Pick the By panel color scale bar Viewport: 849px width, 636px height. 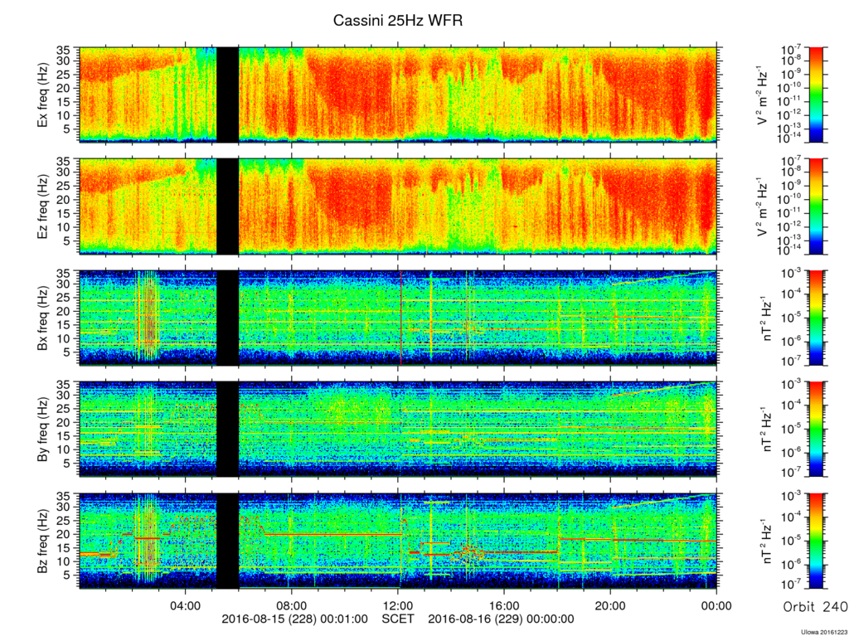[x=816, y=429]
